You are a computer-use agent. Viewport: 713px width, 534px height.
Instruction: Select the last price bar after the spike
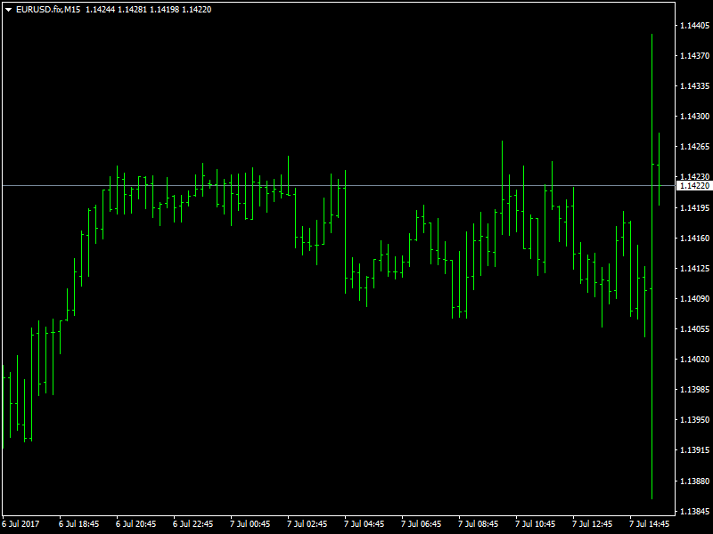[659, 169]
